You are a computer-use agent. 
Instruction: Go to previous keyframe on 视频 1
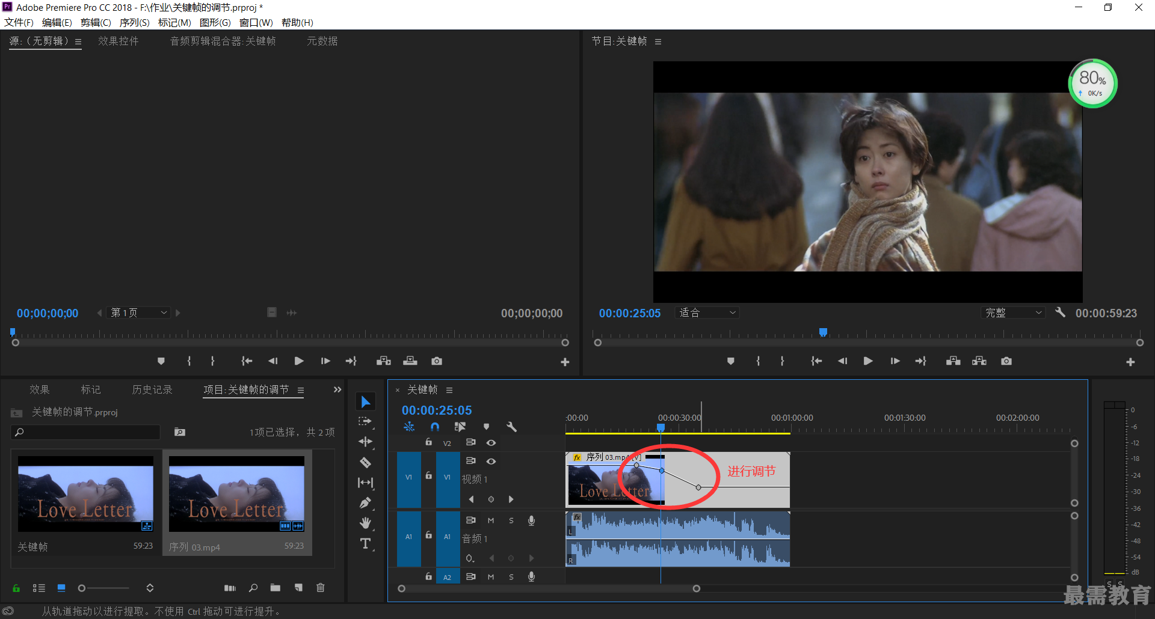pos(471,499)
